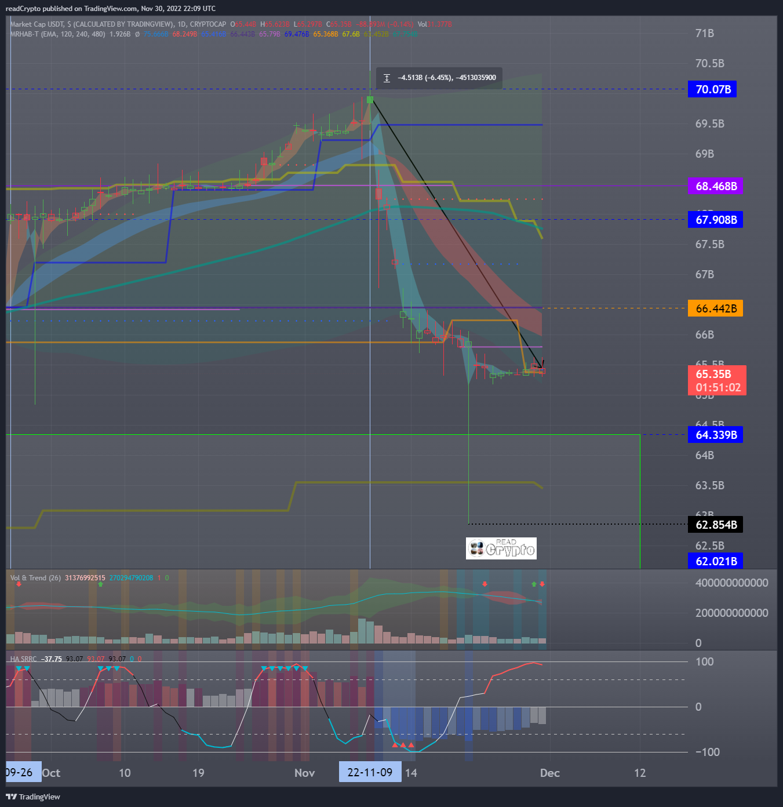
Task: Click the Nov label on time axis
Action: click(305, 773)
